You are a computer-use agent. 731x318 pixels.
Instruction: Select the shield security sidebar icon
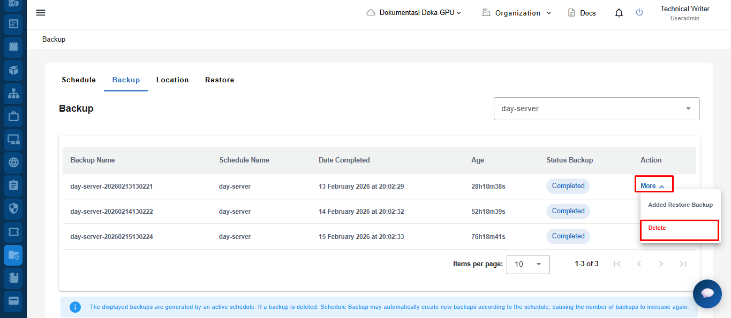click(13, 208)
